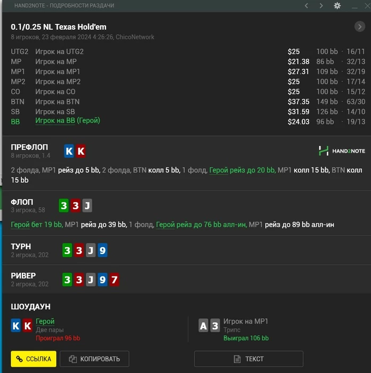
Task: Expand the round chevron next to game title
Action: (x=360, y=27)
